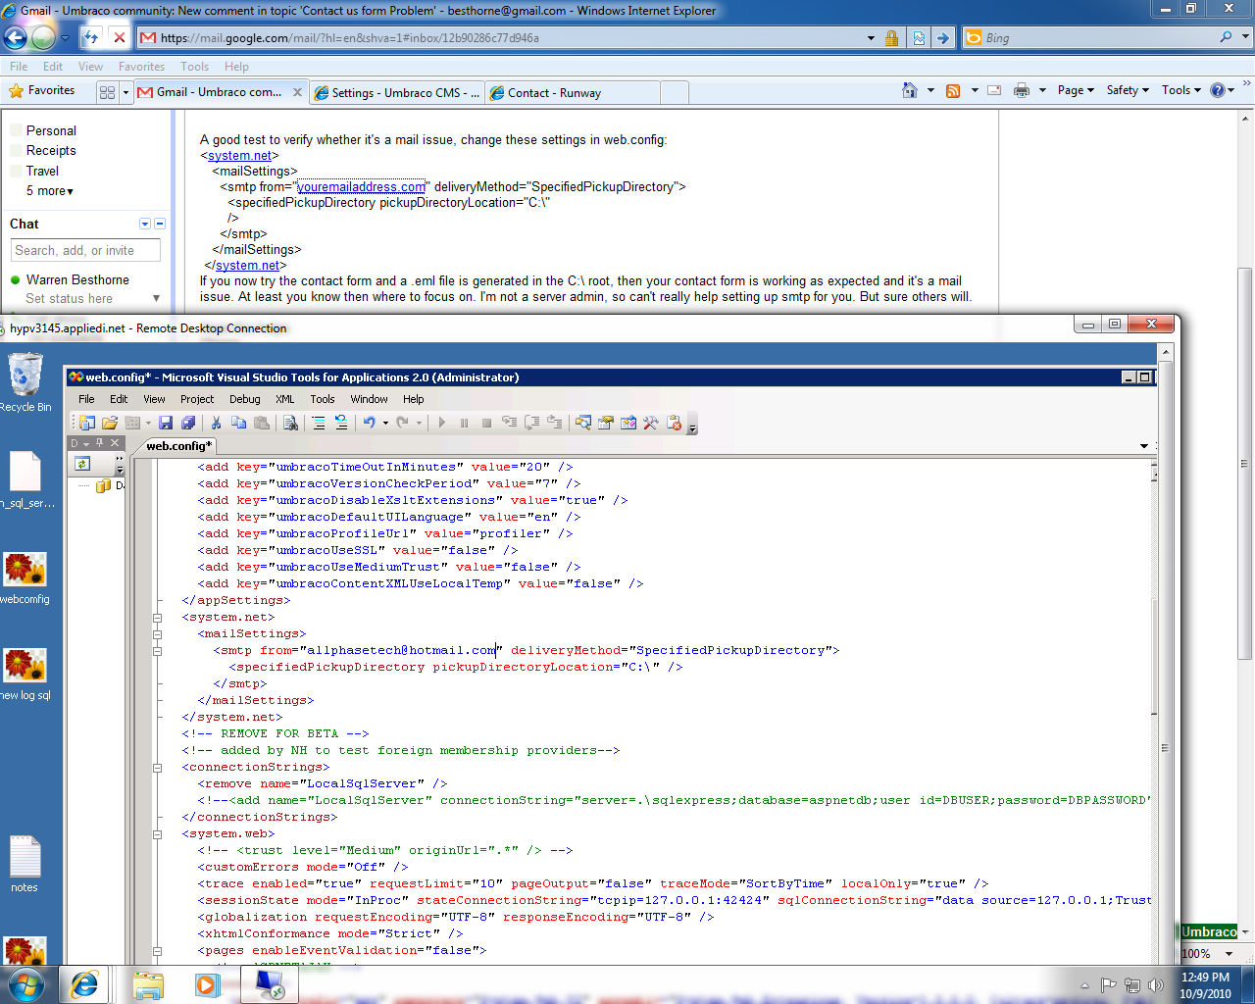Open Properties Window toolbar icon
1255x1004 pixels.
point(606,423)
